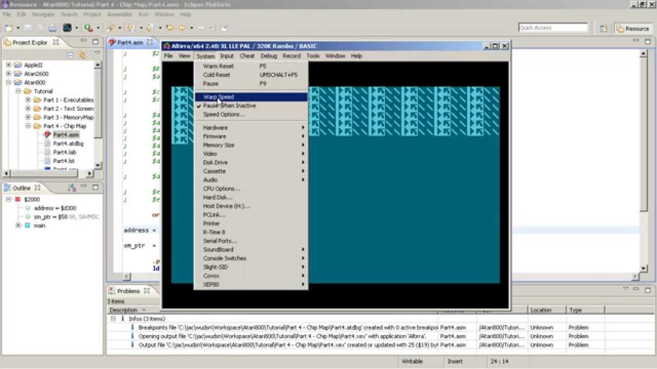Image resolution: width=657 pixels, height=369 pixels.
Task: Click the assembler compile toolbar icon
Action: point(67,28)
